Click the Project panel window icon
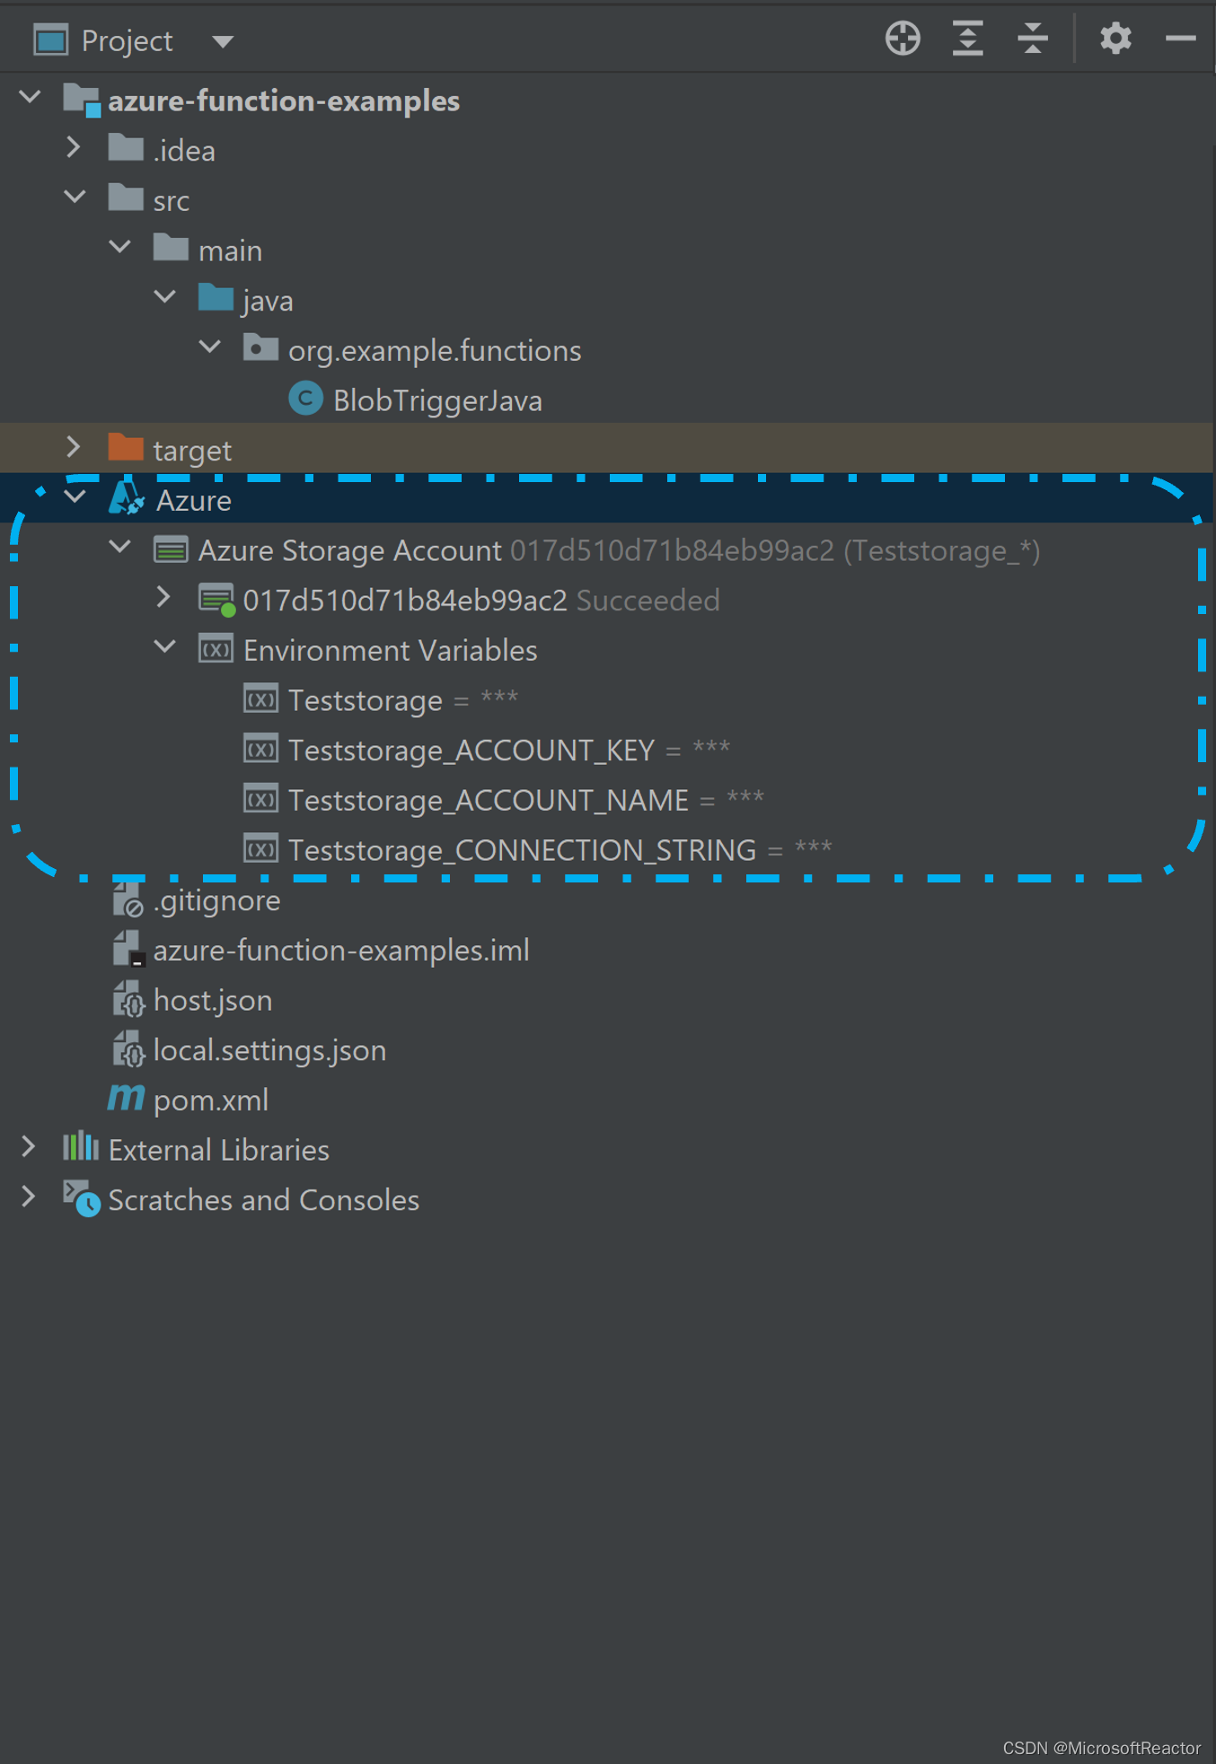Screen dimensions: 1216x1764 50,40
